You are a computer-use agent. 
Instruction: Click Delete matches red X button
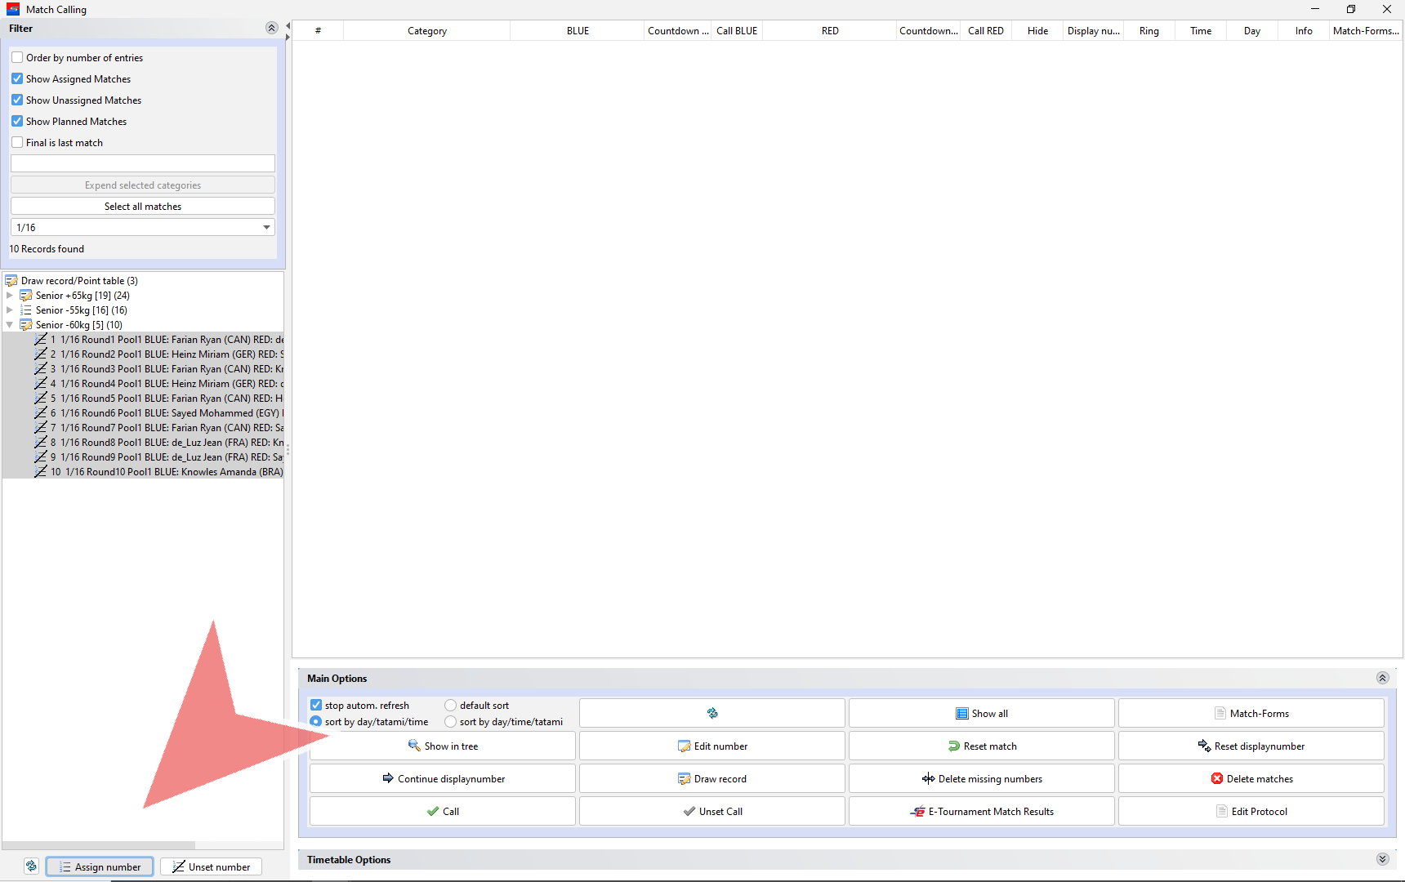coord(1251,778)
